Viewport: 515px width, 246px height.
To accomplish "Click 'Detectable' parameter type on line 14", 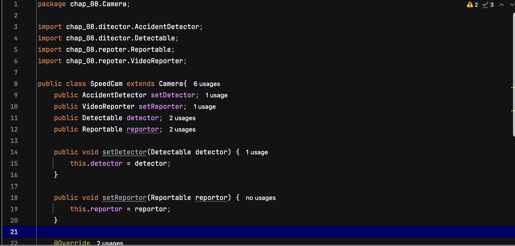I will point(171,152).
